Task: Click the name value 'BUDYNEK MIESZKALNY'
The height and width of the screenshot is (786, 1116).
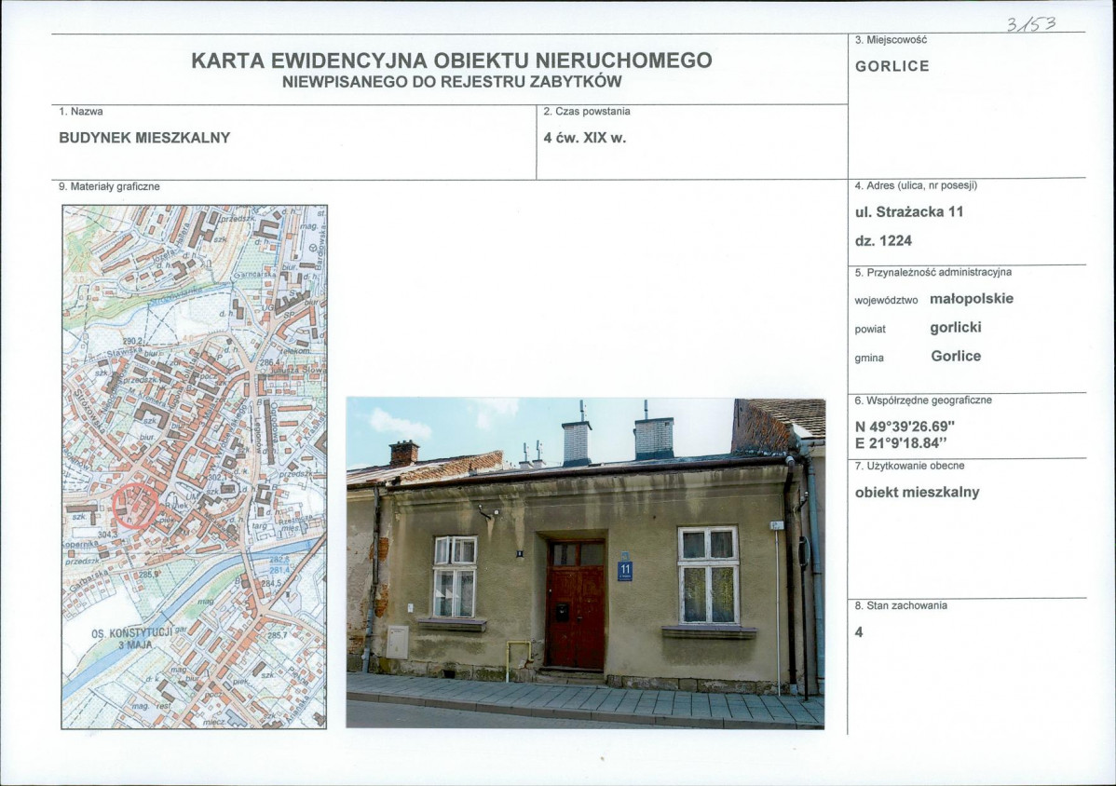Action: 144,138
